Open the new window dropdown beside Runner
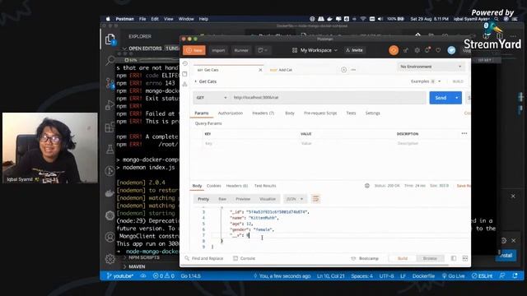 (x=263, y=50)
